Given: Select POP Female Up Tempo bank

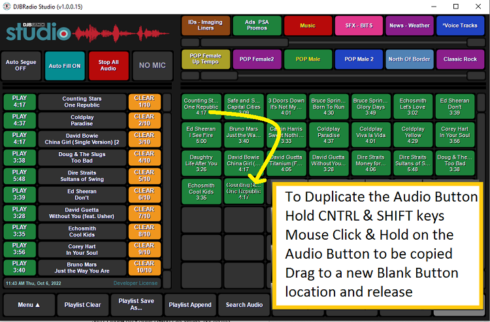Looking at the screenshot, I should [206, 59].
